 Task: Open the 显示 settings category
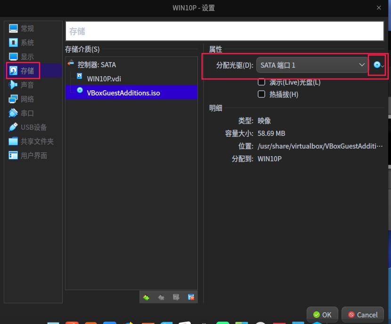tap(27, 56)
